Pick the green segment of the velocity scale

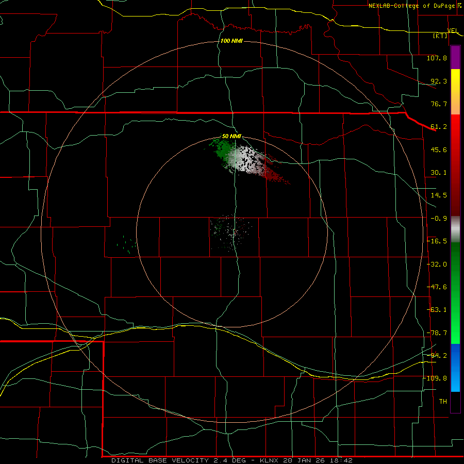(455, 293)
